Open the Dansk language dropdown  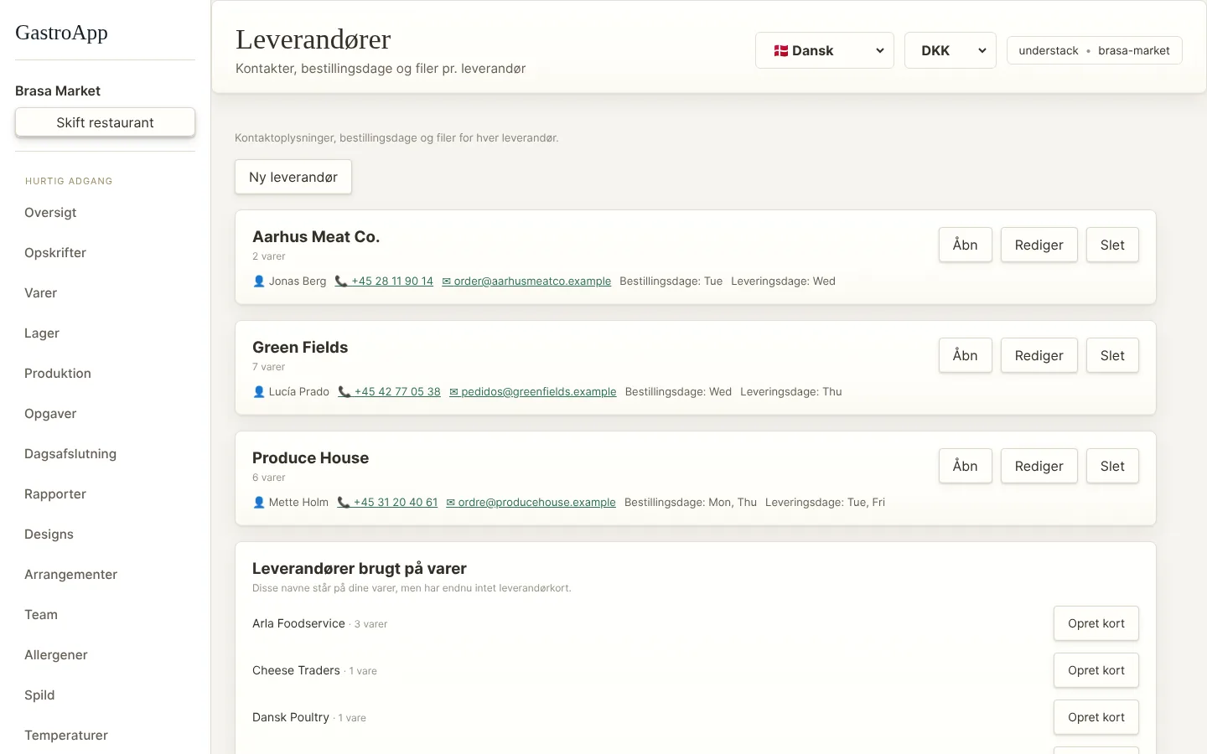click(x=825, y=50)
